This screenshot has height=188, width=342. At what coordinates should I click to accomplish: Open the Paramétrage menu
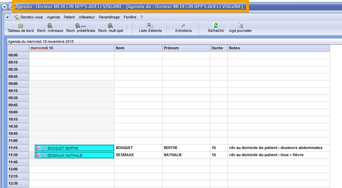(109, 17)
